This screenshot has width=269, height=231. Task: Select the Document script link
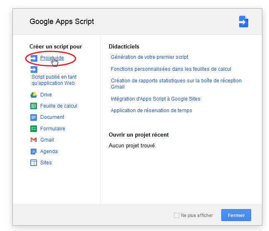[52, 117]
